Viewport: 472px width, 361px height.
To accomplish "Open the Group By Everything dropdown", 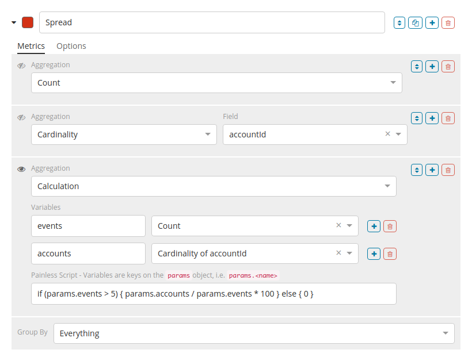I will [254, 333].
